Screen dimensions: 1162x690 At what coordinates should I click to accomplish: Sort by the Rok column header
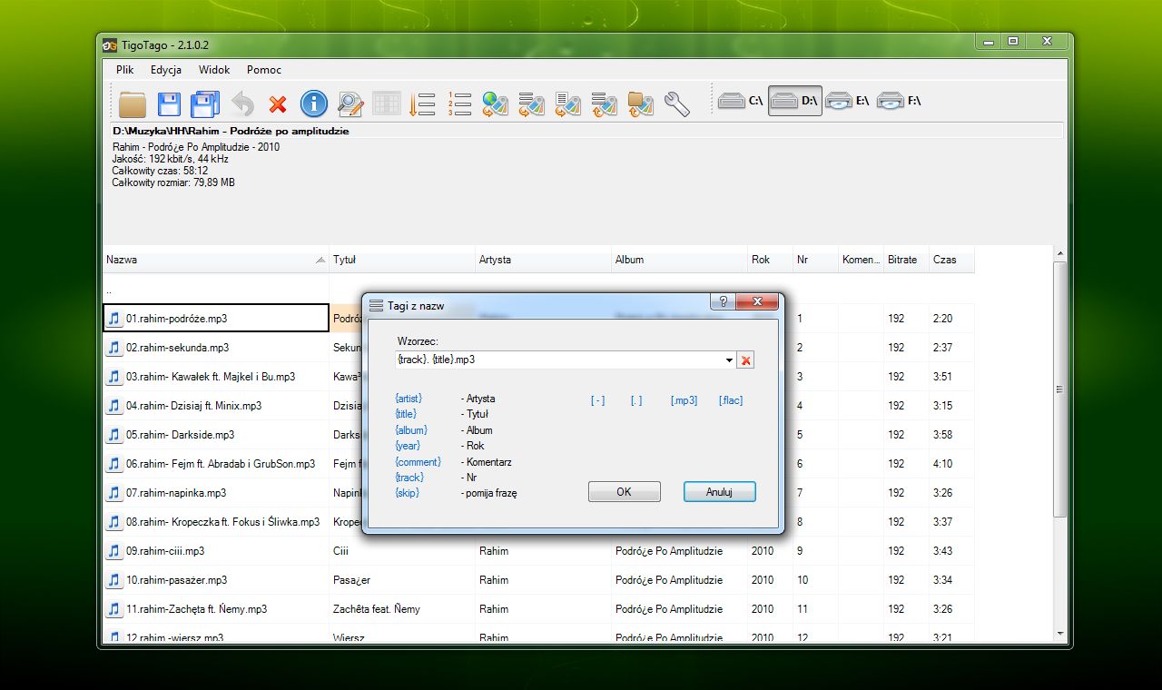[771, 260]
